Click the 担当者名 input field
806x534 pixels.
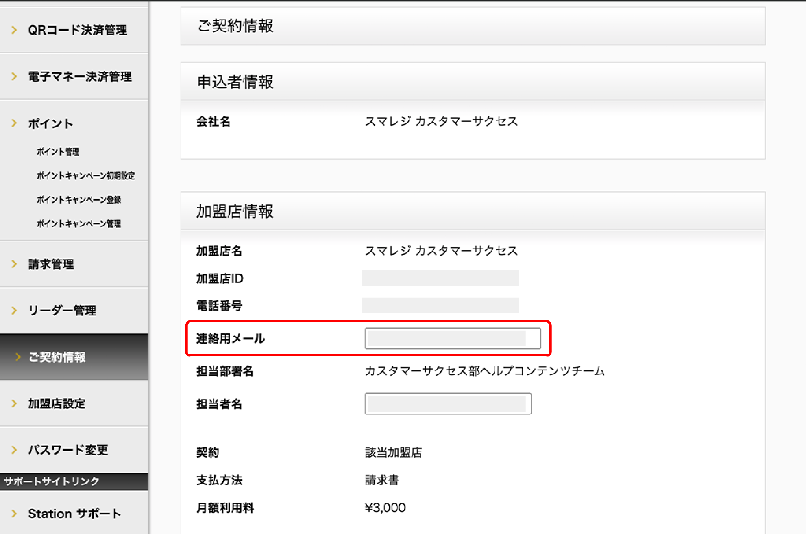[x=448, y=404]
